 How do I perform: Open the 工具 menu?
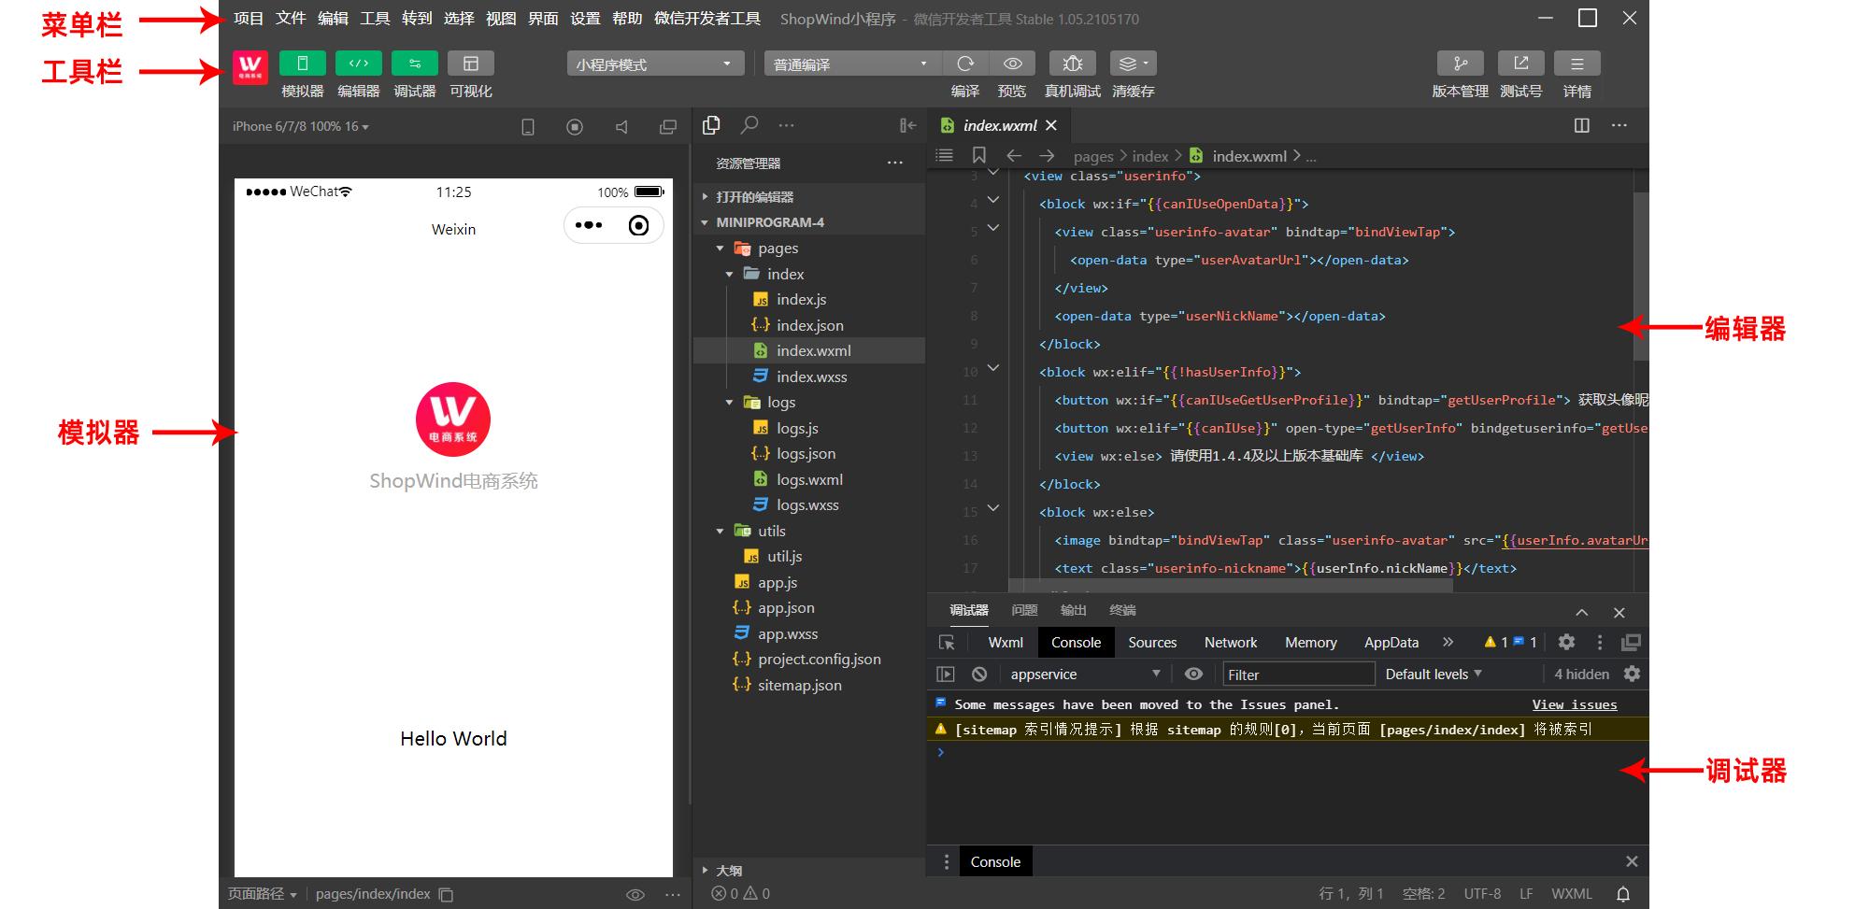pyautogui.click(x=374, y=18)
